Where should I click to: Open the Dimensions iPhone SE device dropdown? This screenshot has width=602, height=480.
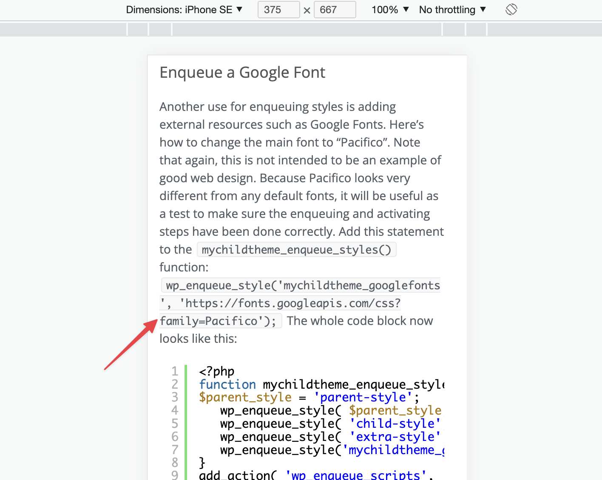click(x=184, y=10)
